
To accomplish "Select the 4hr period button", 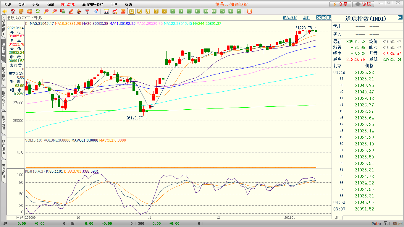I will click(231, 11).
